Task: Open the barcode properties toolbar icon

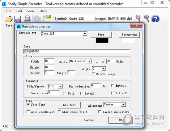Action: [47, 18]
